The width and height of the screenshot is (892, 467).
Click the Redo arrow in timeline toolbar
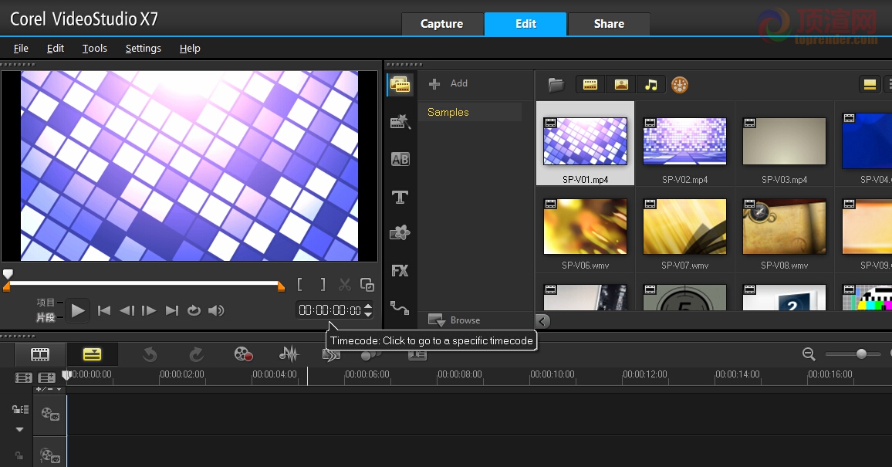(x=196, y=354)
